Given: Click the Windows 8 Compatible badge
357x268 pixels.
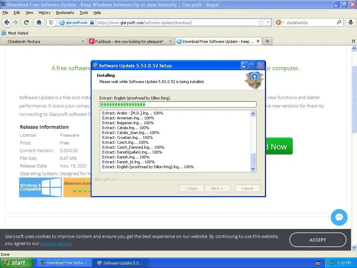Looking at the screenshot, I should tap(40, 187).
